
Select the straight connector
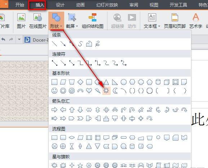coord(54,63)
